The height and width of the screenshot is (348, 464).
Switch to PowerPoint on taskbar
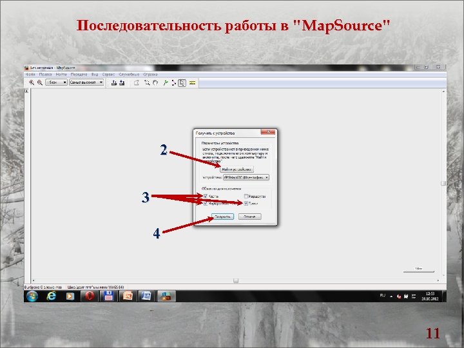tap(127, 296)
